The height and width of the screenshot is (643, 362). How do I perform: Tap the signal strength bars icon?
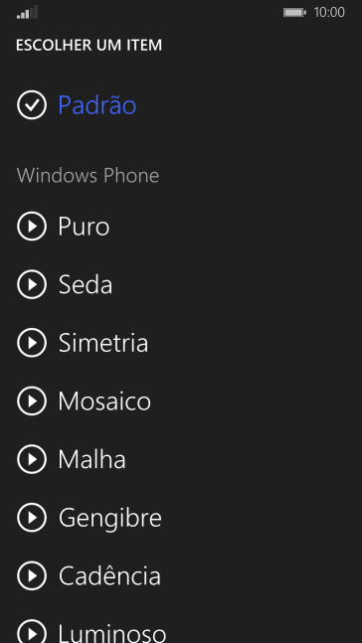(x=27, y=12)
